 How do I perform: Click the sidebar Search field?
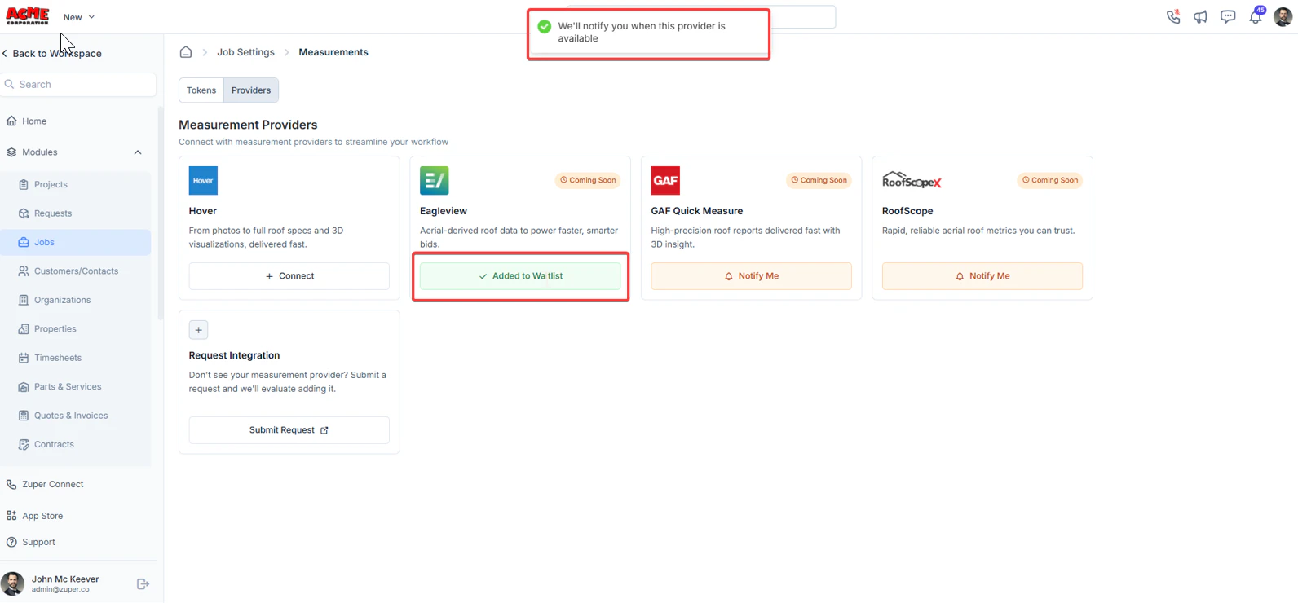[x=78, y=84]
